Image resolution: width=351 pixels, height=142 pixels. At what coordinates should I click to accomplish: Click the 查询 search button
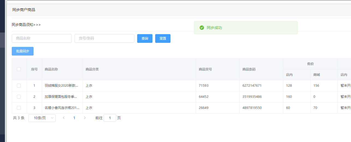click(145, 38)
